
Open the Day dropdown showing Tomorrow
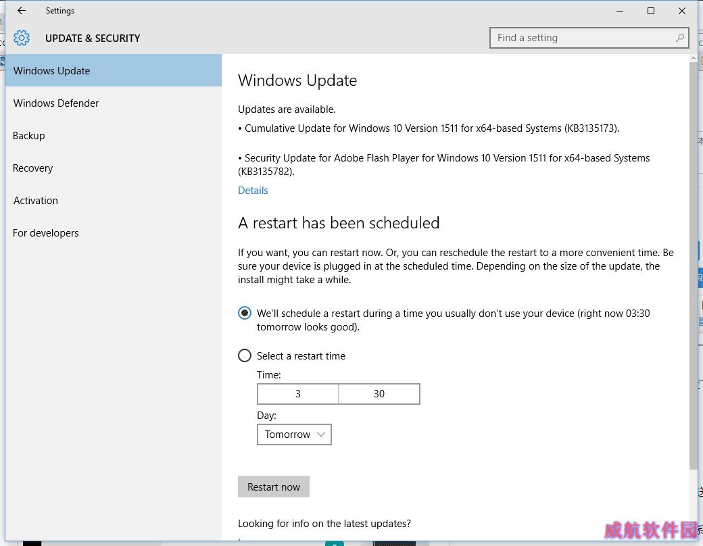(294, 435)
